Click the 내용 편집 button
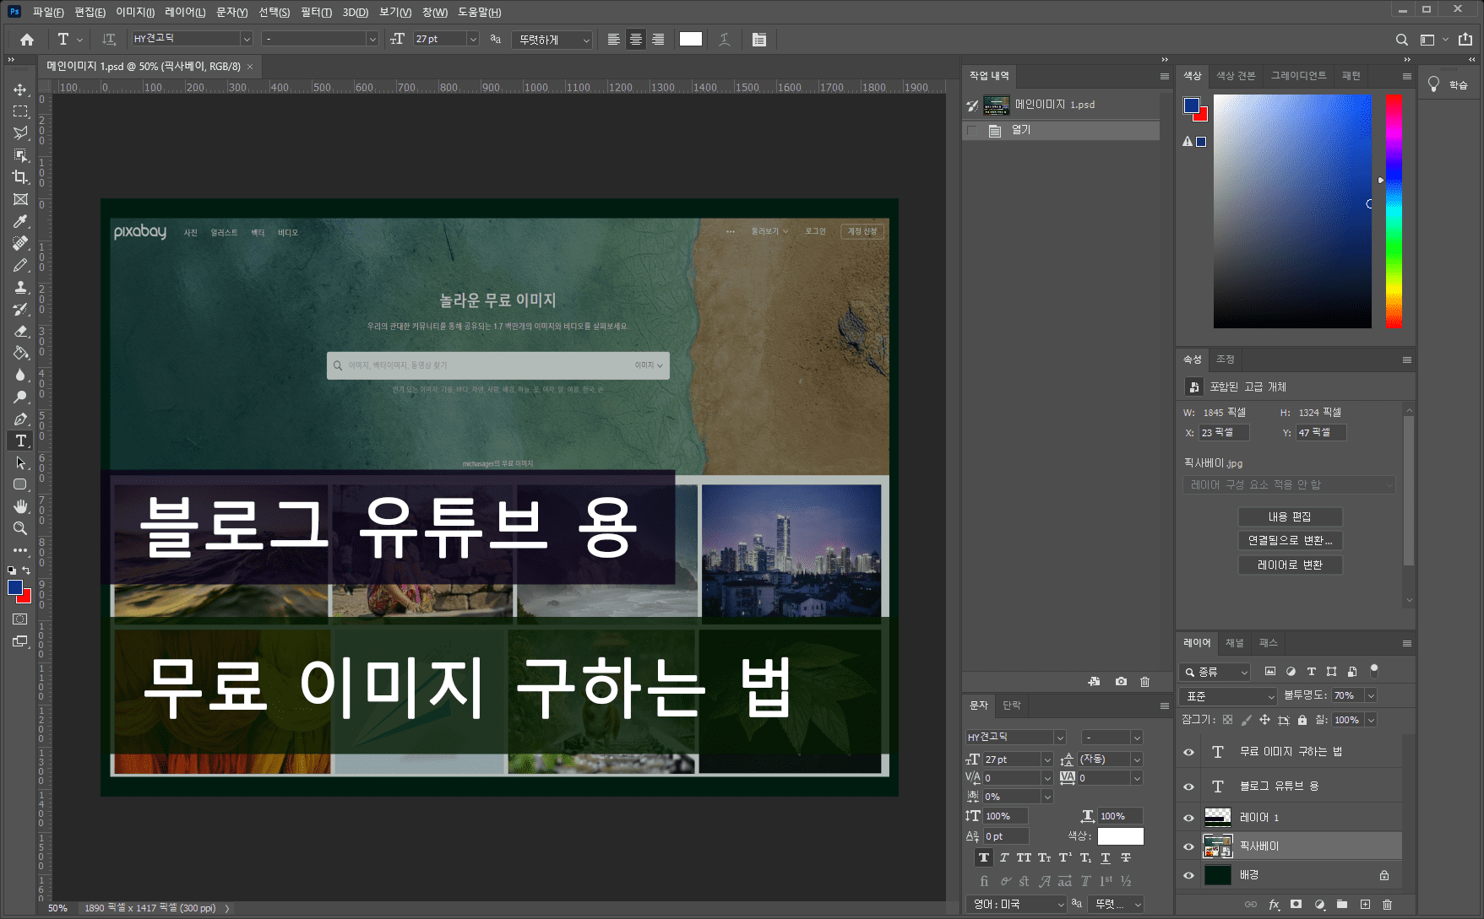The image size is (1484, 919). tap(1290, 516)
